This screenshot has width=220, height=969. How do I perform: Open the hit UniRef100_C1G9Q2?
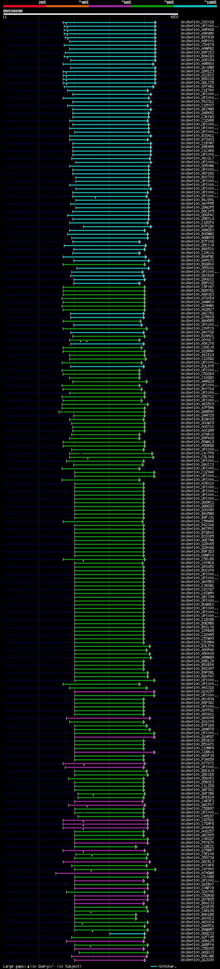click(197, 359)
